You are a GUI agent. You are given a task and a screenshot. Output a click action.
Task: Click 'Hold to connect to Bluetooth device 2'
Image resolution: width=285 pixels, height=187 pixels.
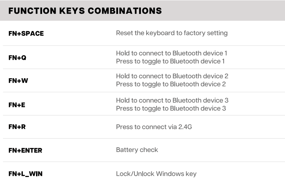(172, 76)
